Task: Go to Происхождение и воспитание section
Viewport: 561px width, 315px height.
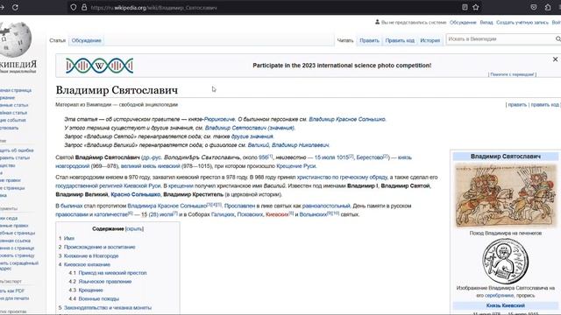Action: pos(99,247)
